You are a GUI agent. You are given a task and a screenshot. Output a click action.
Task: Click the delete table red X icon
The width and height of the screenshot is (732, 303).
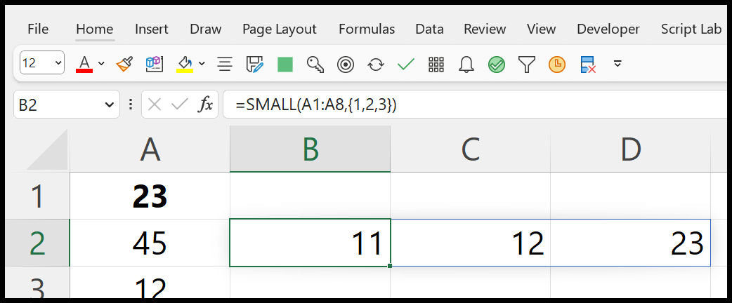[x=588, y=65]
